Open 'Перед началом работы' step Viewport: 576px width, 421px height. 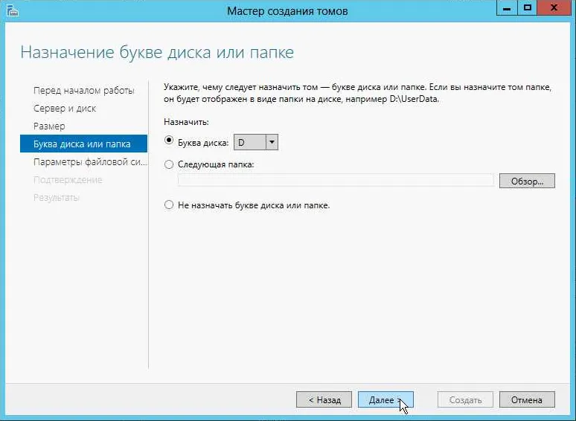pos(84,91)
